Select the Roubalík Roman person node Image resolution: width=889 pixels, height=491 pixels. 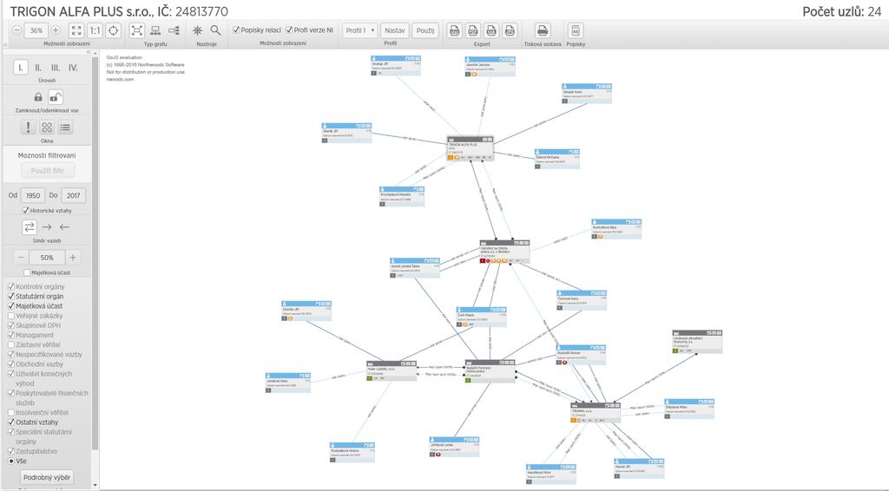click(581, 355)
